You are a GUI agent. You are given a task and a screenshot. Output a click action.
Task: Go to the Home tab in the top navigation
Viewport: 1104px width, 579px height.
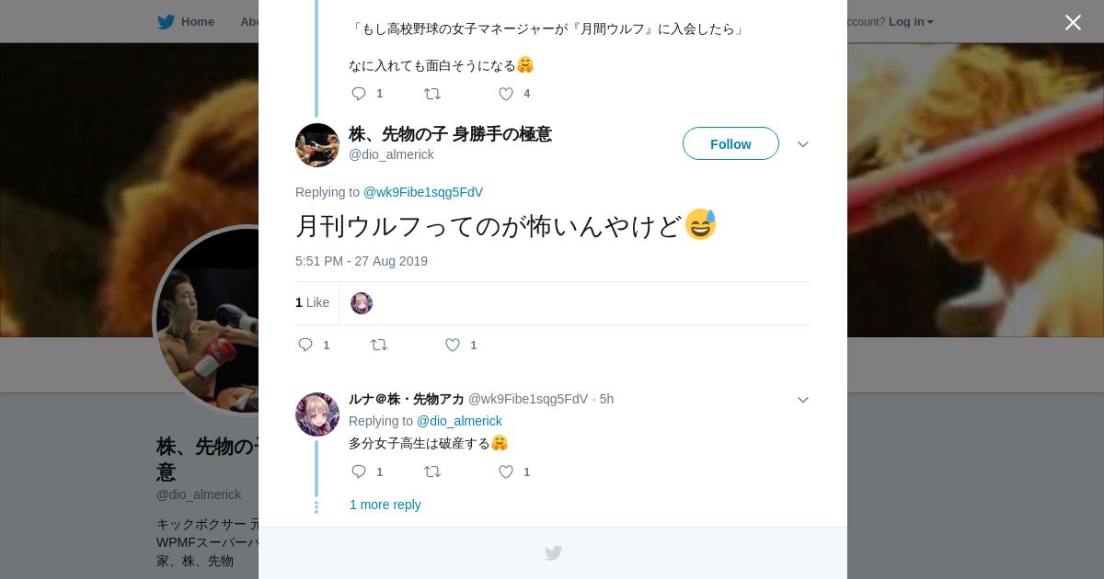point(186,21)
